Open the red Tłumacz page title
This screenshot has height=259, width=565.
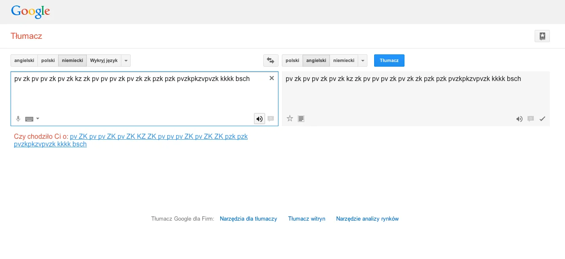click(27, 36)
